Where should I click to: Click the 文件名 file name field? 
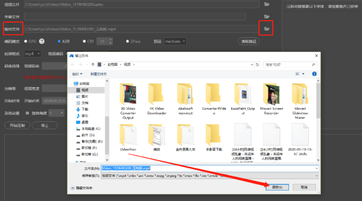tap(210, 168)
